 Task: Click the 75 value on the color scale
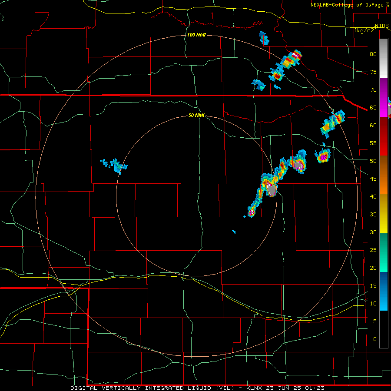[373, 72]
